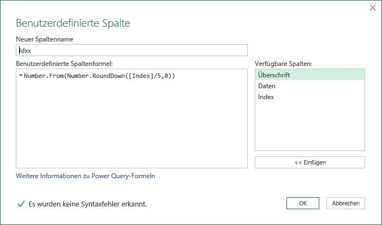Open Weitere Informationen zu Power Query-Formeln link

point(85,176)
